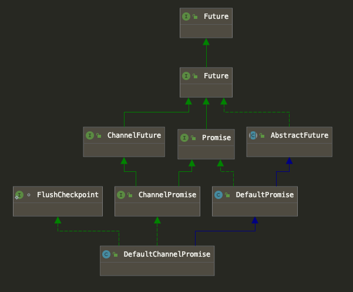Select the DefaultPromise node label
Screen dimensions: 353x292
pyautogui.click(x=264, y=194)
